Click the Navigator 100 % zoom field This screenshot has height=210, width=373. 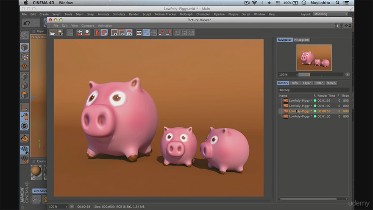click(288, 75)
